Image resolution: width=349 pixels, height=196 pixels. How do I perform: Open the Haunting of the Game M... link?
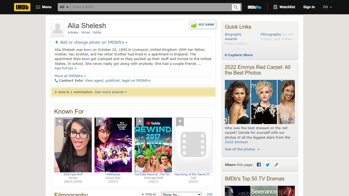tap(193, 175)
